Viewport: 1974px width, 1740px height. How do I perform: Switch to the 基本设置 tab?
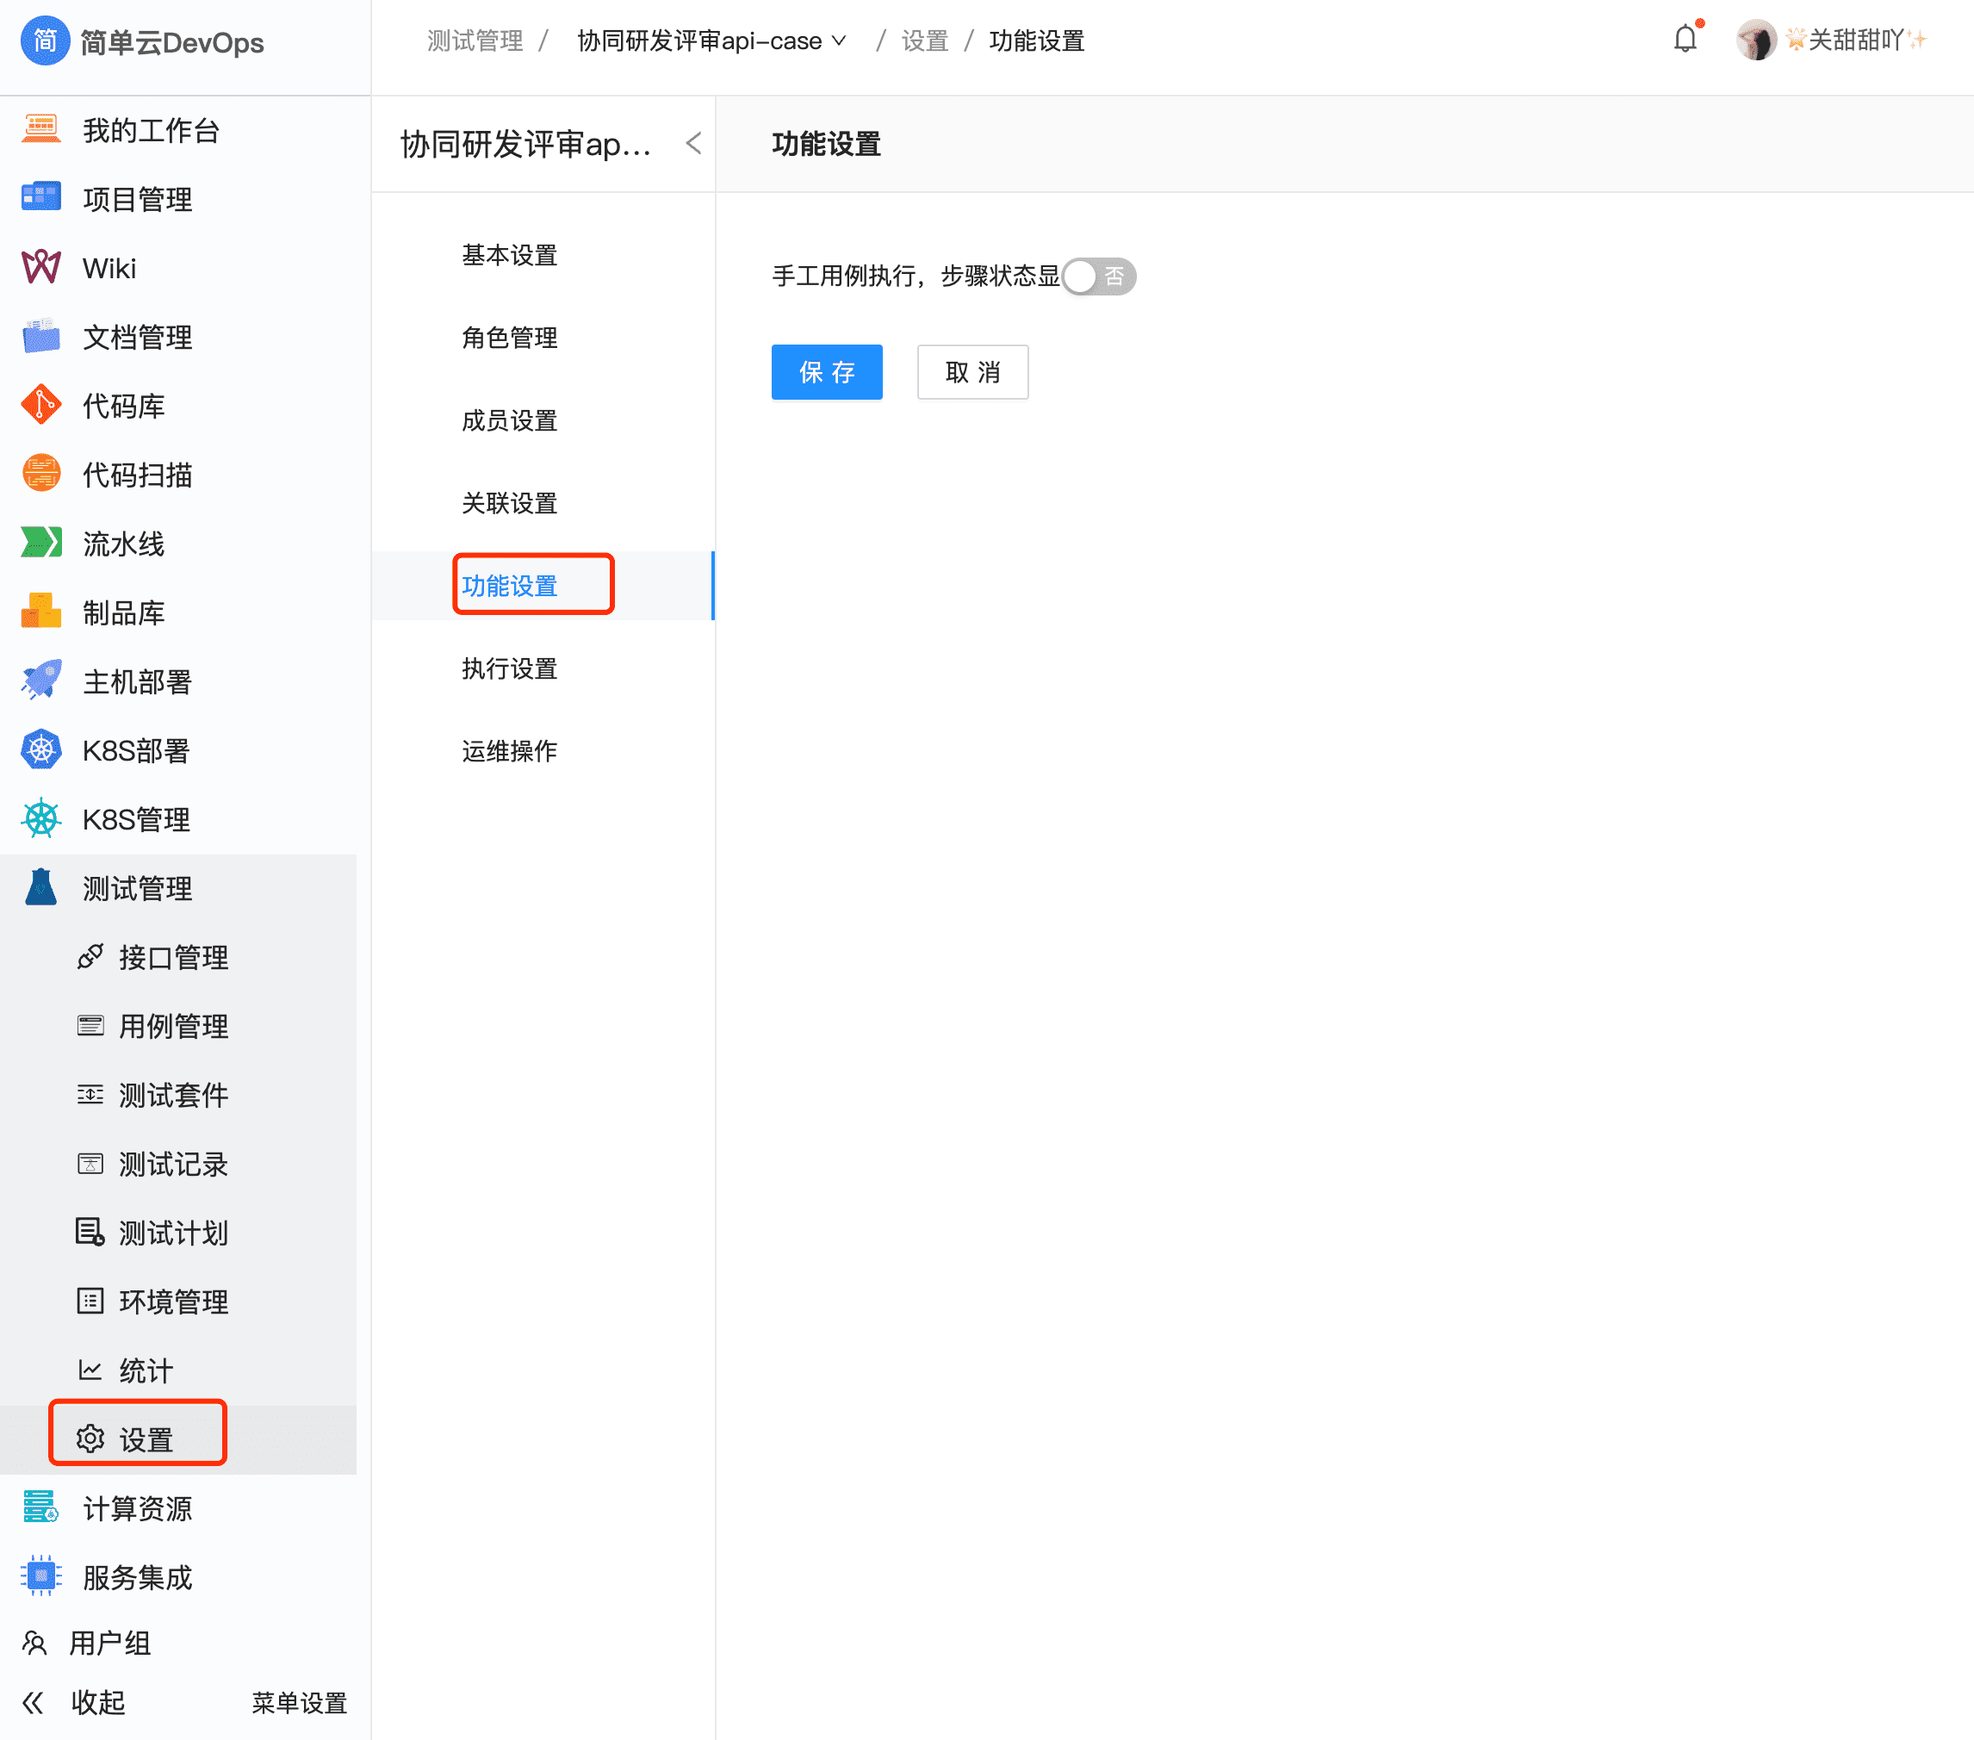click(509, 254)
